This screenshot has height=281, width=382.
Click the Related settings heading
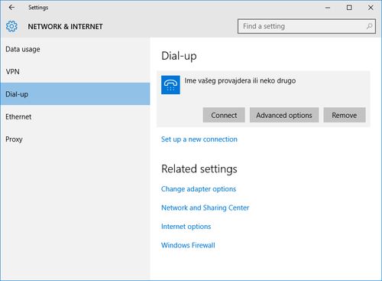click(199, 169)
